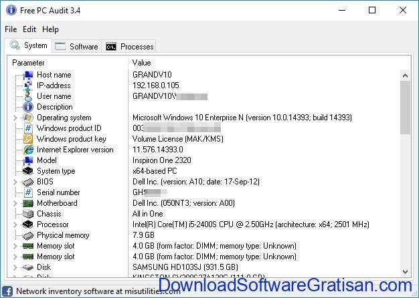The height and width of the screenshot is (298, 419).
Task: Expand the first 4.0 GB Memory slot node
Action: (x=15, y=246)
